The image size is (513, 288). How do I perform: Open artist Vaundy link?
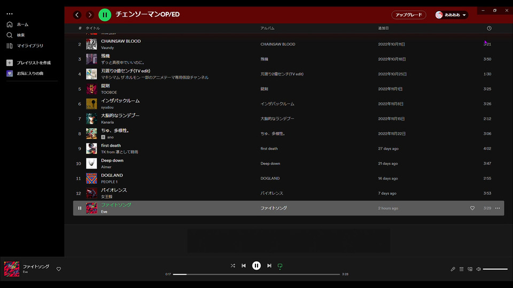pos(107,47)
